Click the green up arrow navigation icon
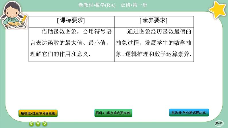The width and height of the screenshot is (228, 128). click(x=38, y=124)
